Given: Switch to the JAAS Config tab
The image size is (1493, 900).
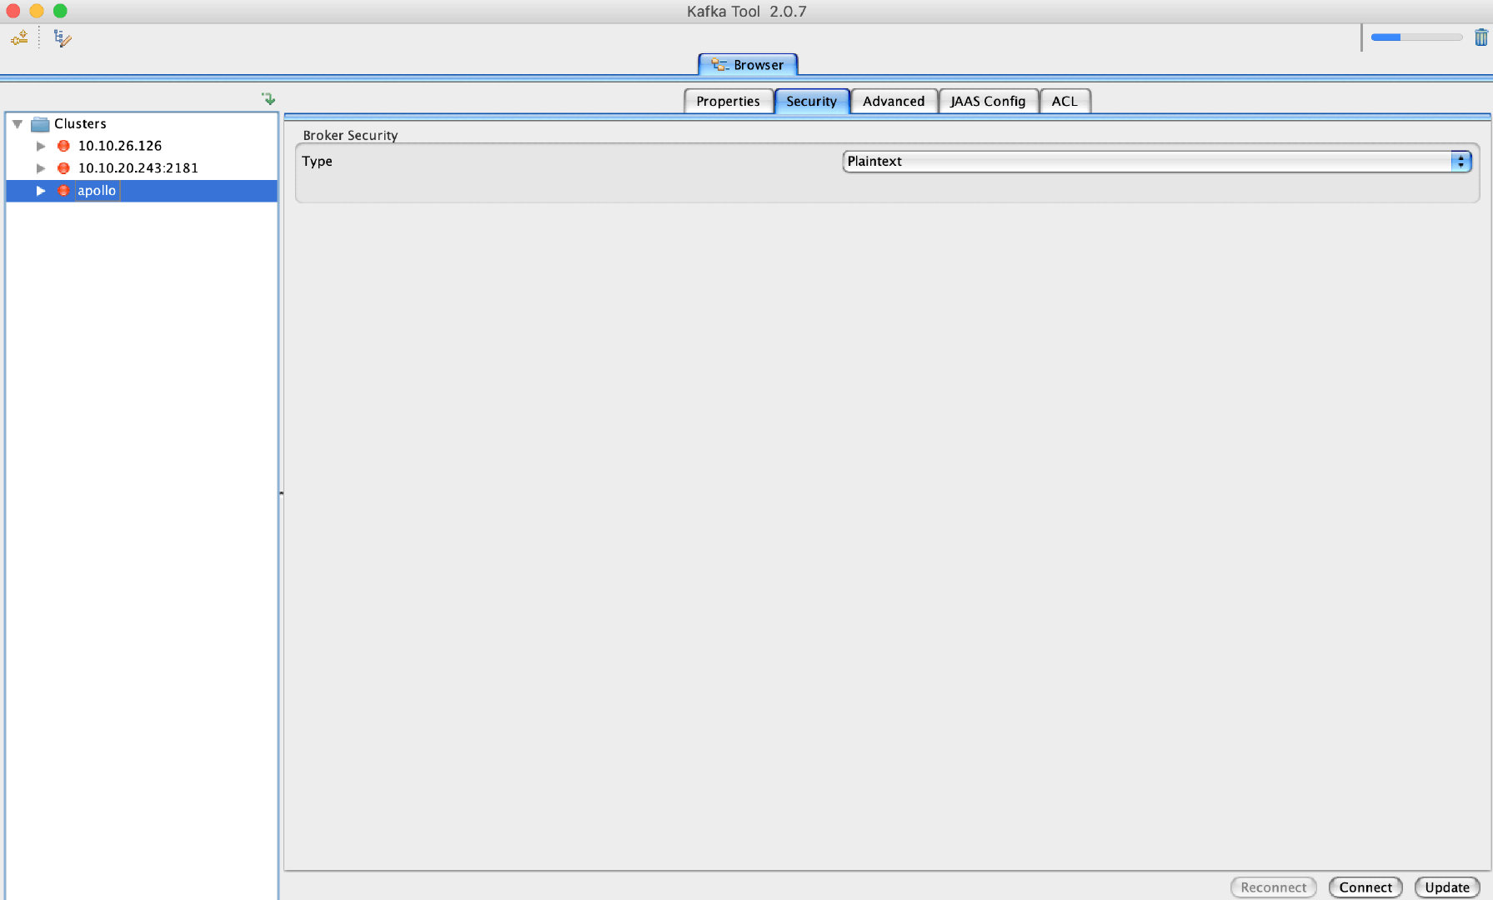Looking at the screenshot, I should click(988, 101).
